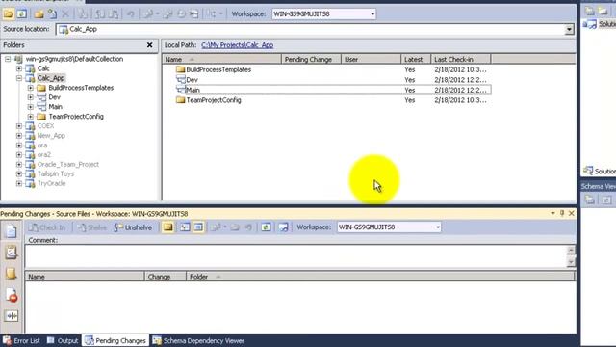The image size is (616, 347).
Task: Sort file list by Name column
Action: (x=221, y=60)
